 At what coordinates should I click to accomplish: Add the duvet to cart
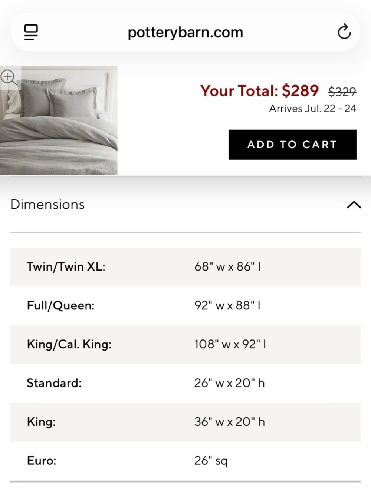[292, 145]
